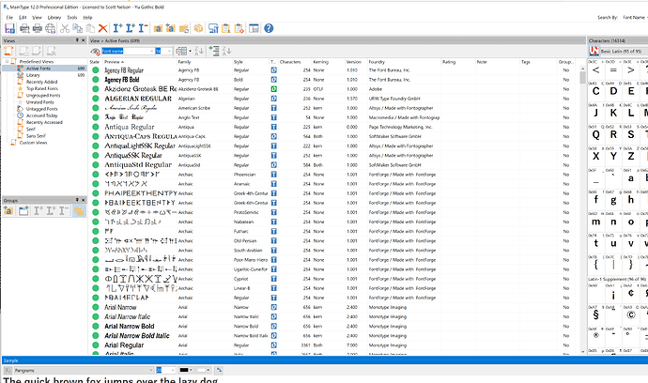648x383 pixels.
Task: Click the red Delete X icon
Action: 103,29
